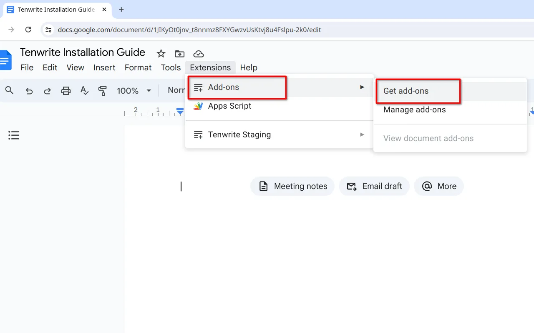Show the document outline panel
Viewport: 534px width, 333px height.
[x=14, y=135]
